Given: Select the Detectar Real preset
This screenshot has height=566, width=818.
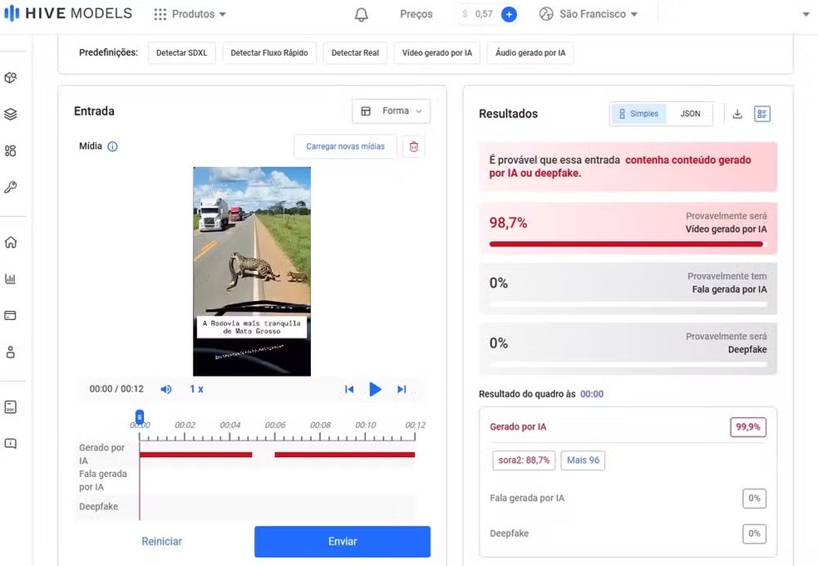Looking at the screenshot, I should coord(355,52).
